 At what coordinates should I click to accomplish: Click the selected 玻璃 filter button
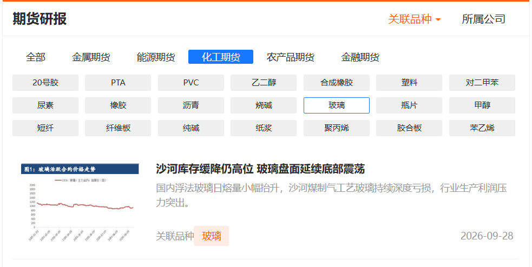pyautogui.click(x=337, y=105)
